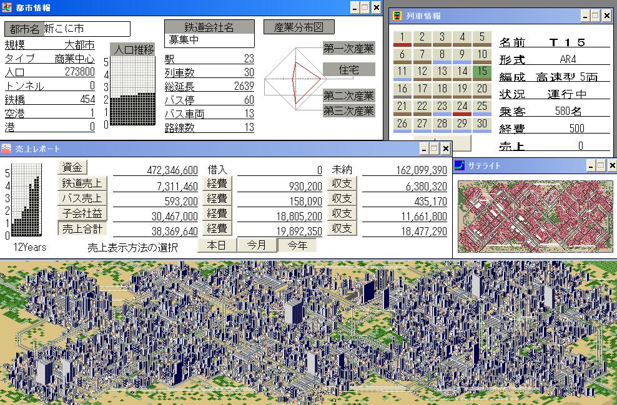Select train 11 in train list

coord(402,74)
